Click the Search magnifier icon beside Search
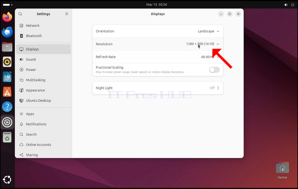 coord(21,135)
